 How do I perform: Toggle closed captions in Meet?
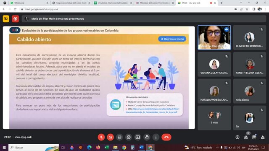click(x=119, y=137)
